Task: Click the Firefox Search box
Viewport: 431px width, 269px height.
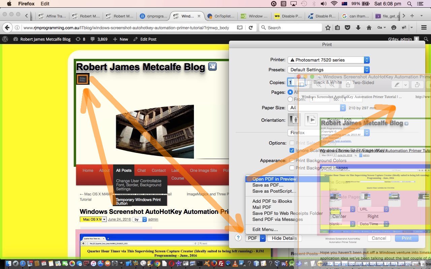Action: (x=291, y=28)
